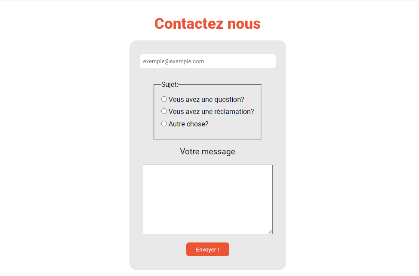The height and width of the screenshot is (276, 419).
Task: Click the "Contactez nous" page heading
Action: click(x=207, y=24)
